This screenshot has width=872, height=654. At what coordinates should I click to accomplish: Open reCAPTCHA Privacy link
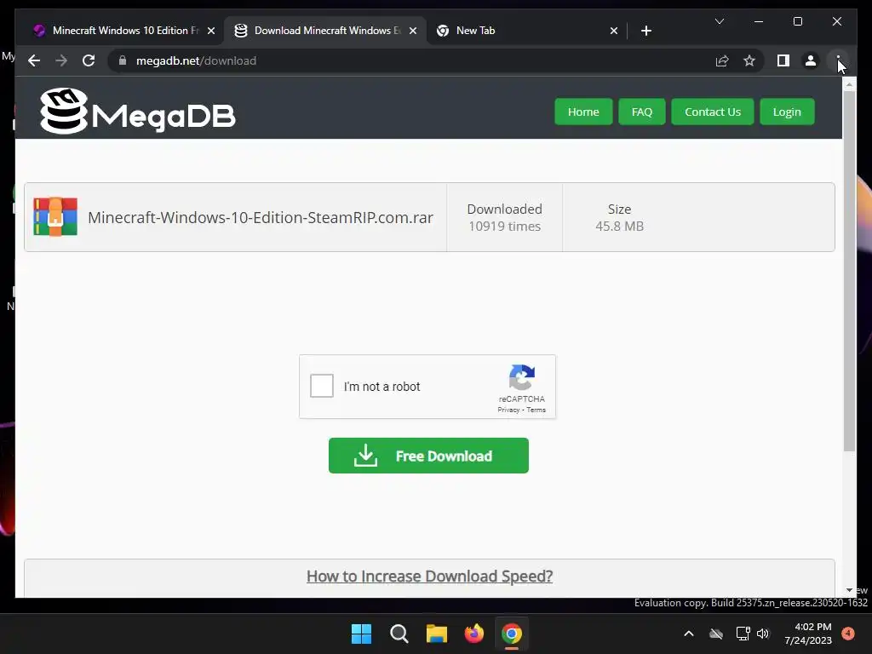(508, 410)
